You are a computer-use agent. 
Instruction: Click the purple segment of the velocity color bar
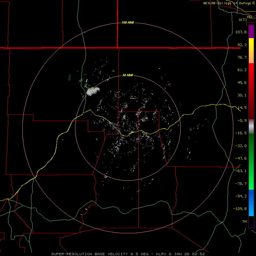point(251,32)
